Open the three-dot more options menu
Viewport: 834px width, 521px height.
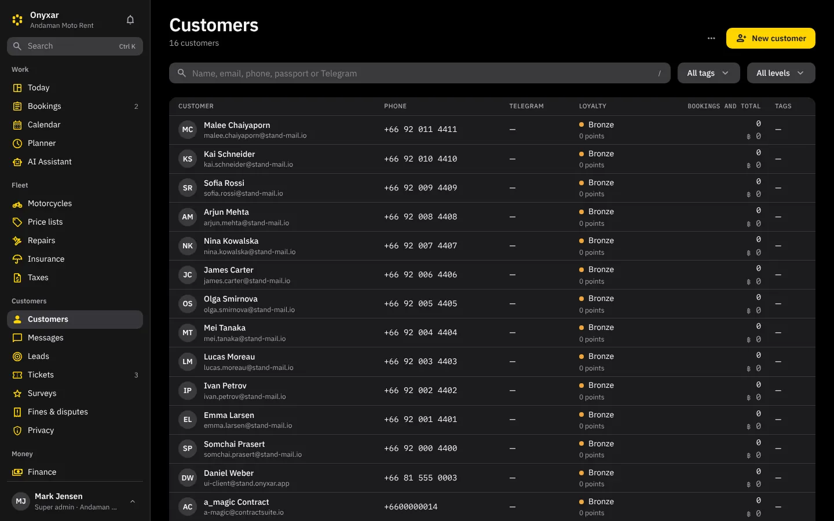click(711, 38)
